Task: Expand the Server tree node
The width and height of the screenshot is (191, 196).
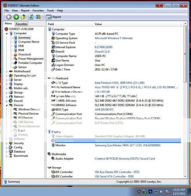Action: pos(7,80)
